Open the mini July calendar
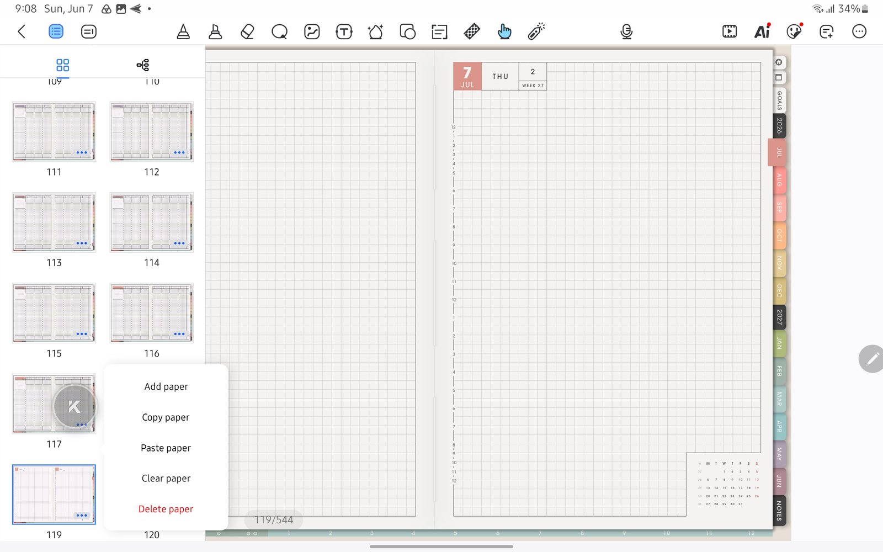Screen dimensions: 883x552 point(728,484)
